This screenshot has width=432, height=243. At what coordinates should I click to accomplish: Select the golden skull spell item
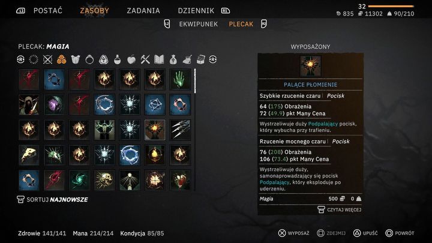[104, 181]
